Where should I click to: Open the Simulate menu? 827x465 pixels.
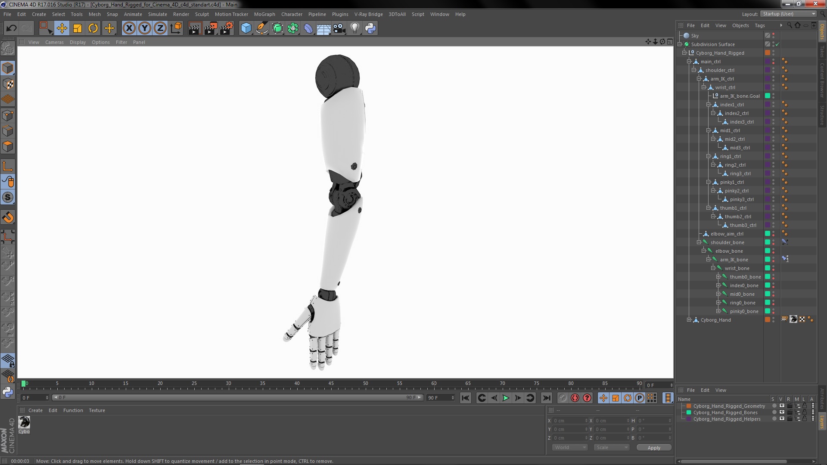(x=158, y=14)
